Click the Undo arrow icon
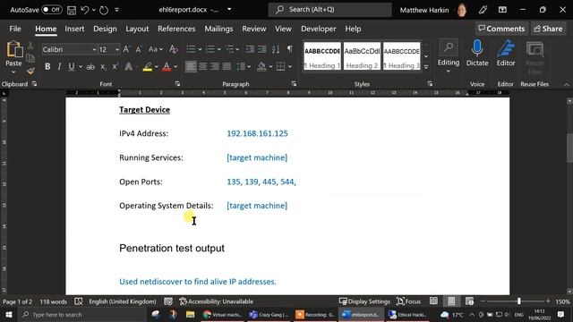 [85, 10]
